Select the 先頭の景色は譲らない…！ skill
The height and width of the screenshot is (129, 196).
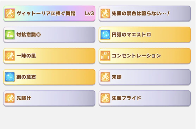point(141,14)
